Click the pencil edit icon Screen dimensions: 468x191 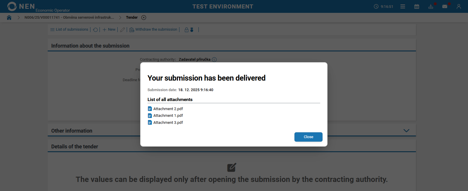point(123,30)
